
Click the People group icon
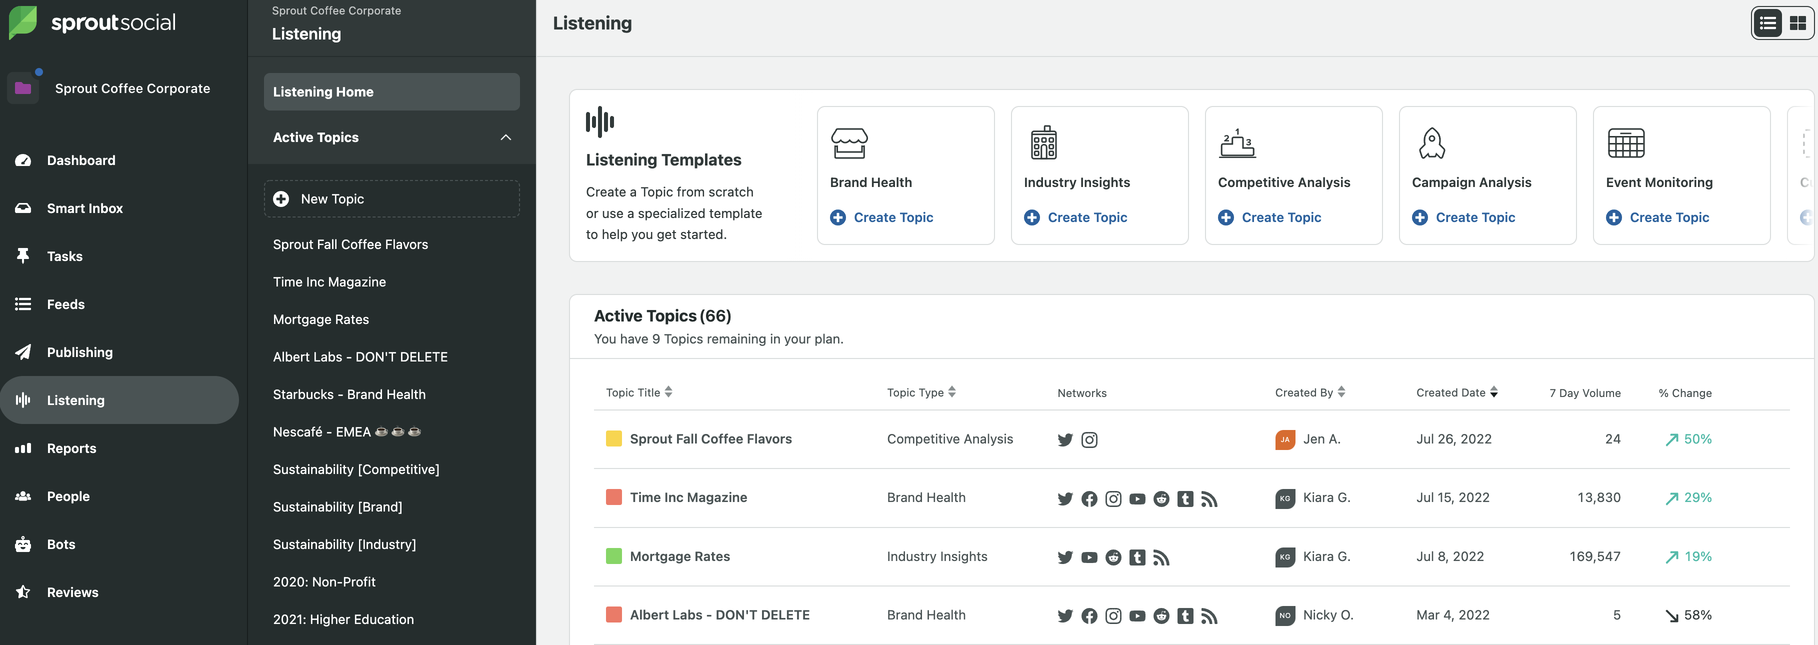point(23,496)
